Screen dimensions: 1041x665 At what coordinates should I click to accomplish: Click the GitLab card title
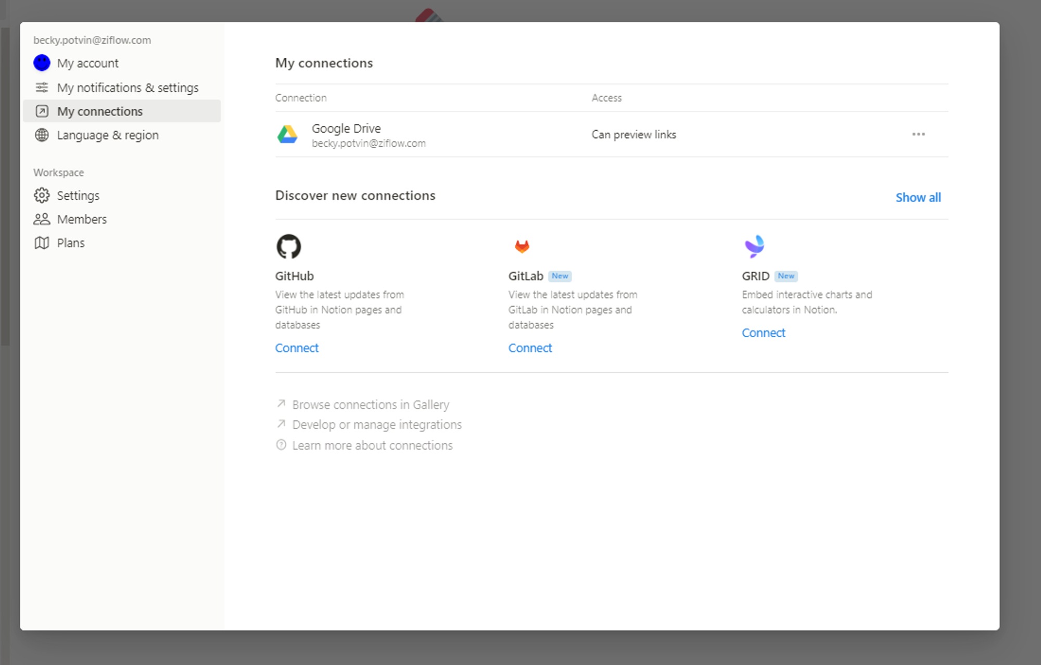click(526, 276)
